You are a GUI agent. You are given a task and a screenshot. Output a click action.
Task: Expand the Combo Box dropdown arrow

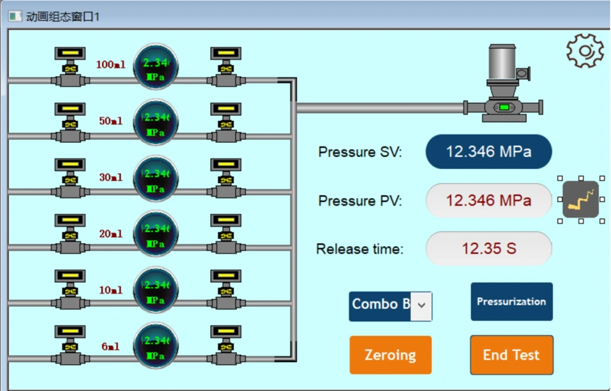coord(421,305)
